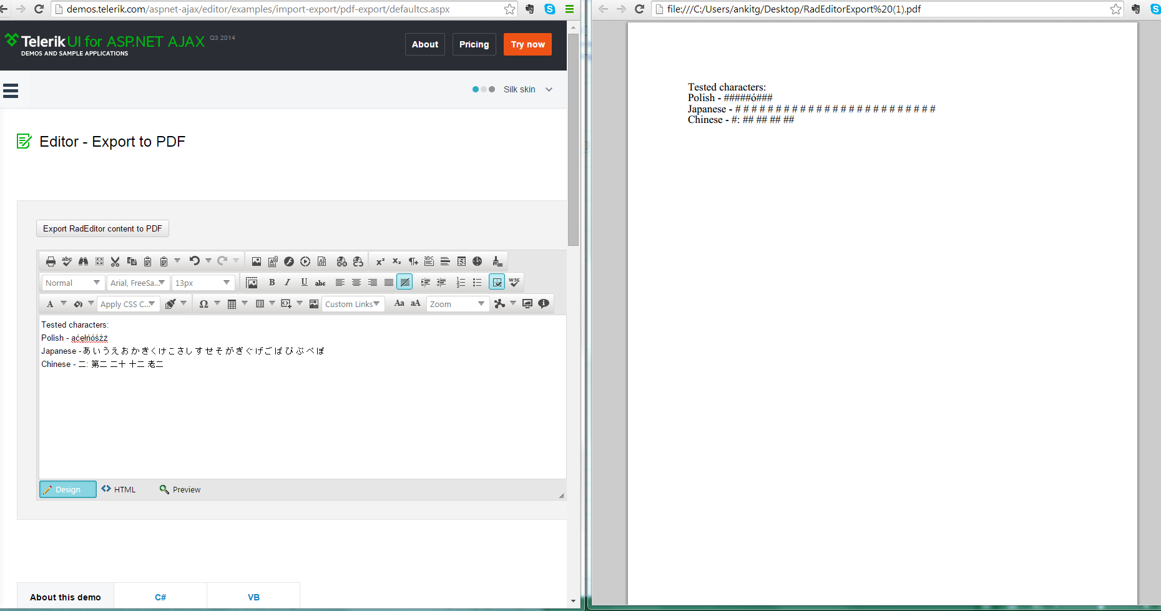Image resolution: width=1161 pixels, height=611 pixels.
Task: Click the Format Painter icon
Action: tap(170, 304)
